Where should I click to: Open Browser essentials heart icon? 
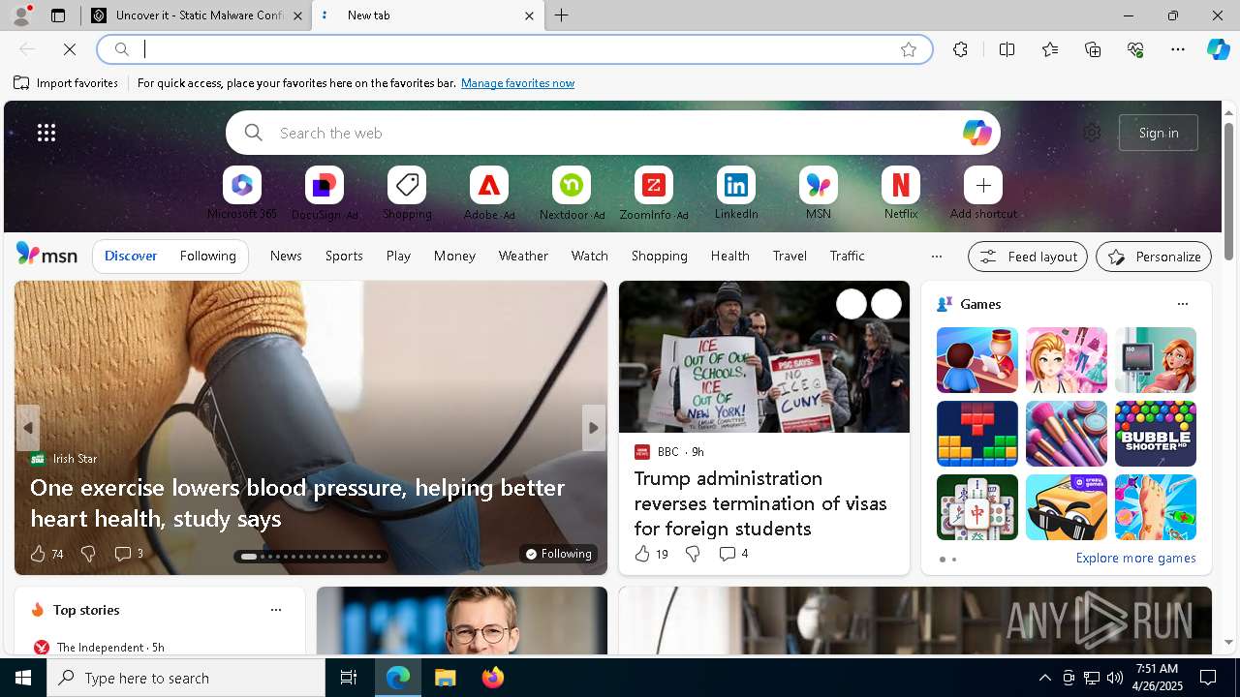click(x=1135, y=49)
